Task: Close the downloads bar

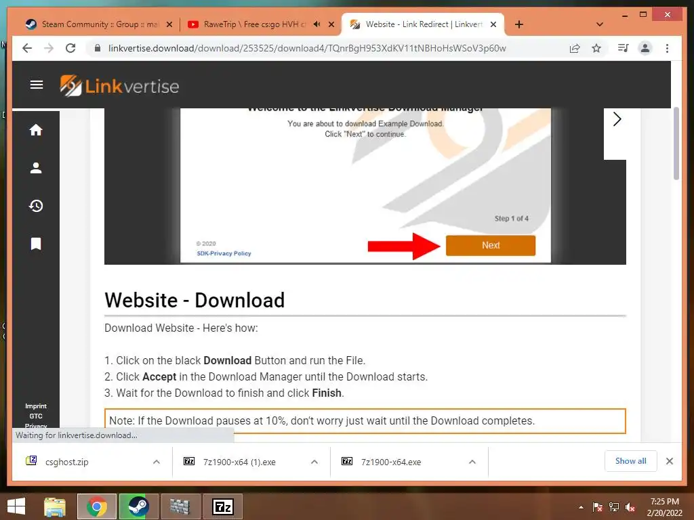Action: 670,461
